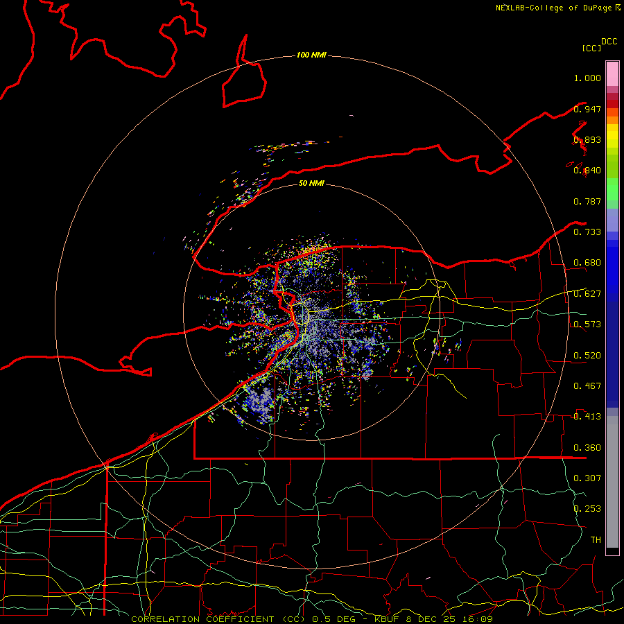The image size is (624, 624).
Task: Select the 0.573 scale value
Action: (x=587, y=324)
